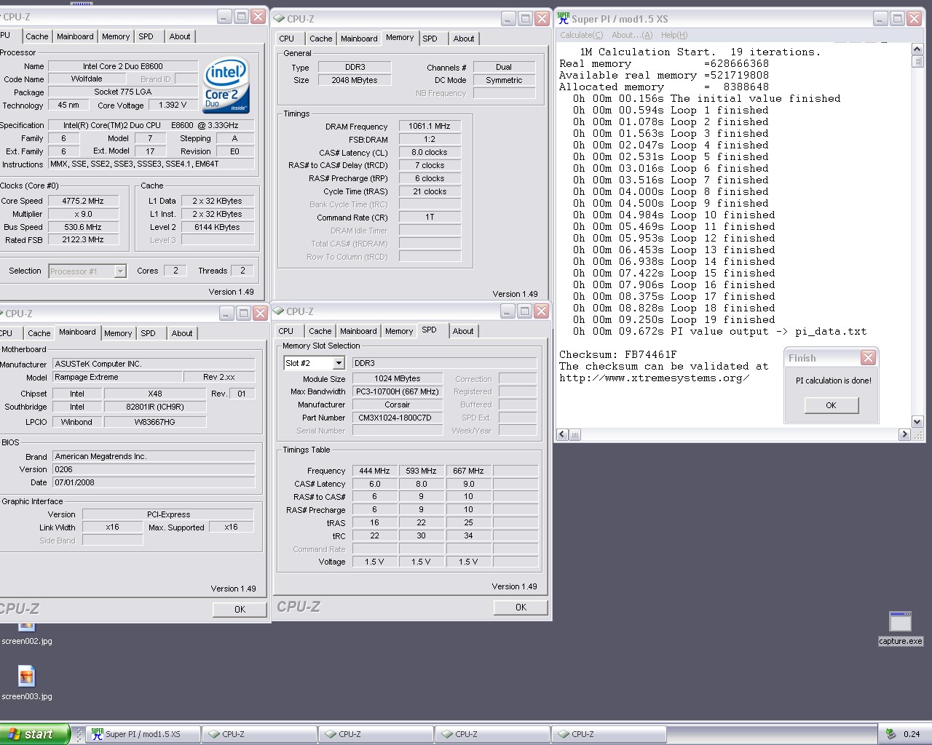Screen dimensions: 932x745
Task: Close the CPU-Z window showing Core Speed
Action: (258, 17)
